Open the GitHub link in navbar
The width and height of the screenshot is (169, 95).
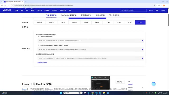click(163, 10)
